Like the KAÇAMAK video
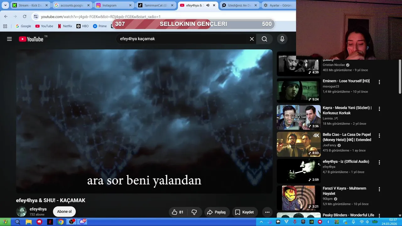 click(x=178, y=212)
